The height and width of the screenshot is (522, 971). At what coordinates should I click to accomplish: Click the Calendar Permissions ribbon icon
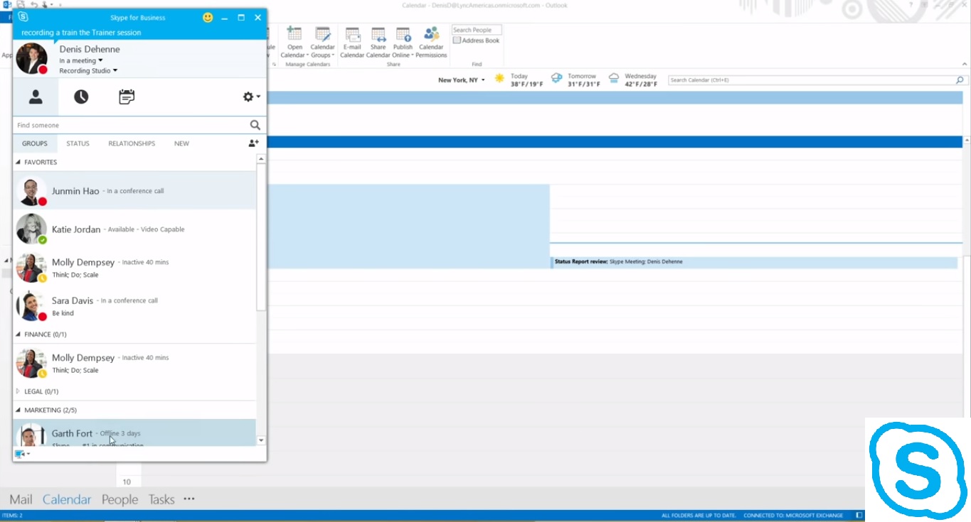[431, 36]
